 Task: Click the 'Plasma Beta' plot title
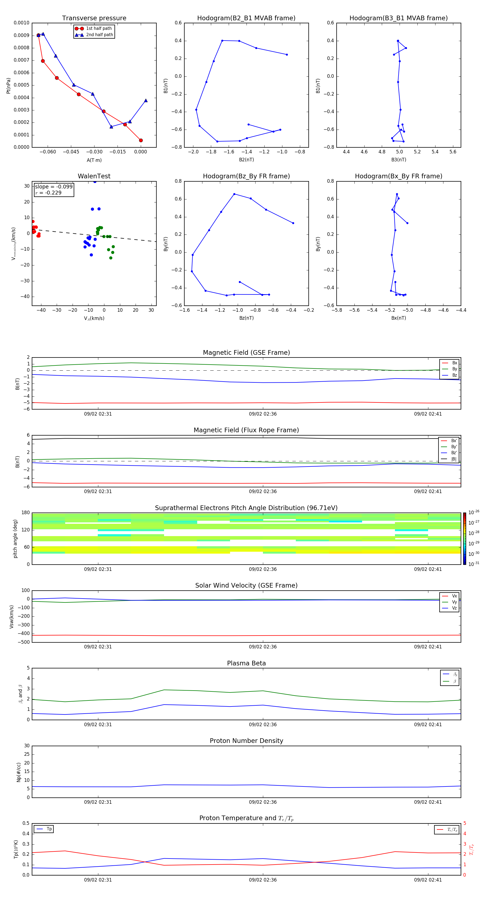point(246,663)
